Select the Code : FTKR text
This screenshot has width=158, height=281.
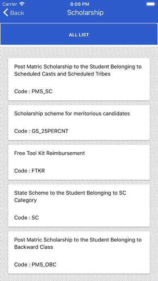coord(29,171)
